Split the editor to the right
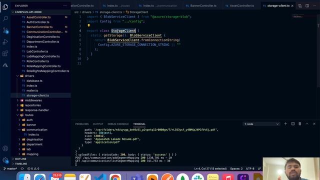 (x=307, y=5)
